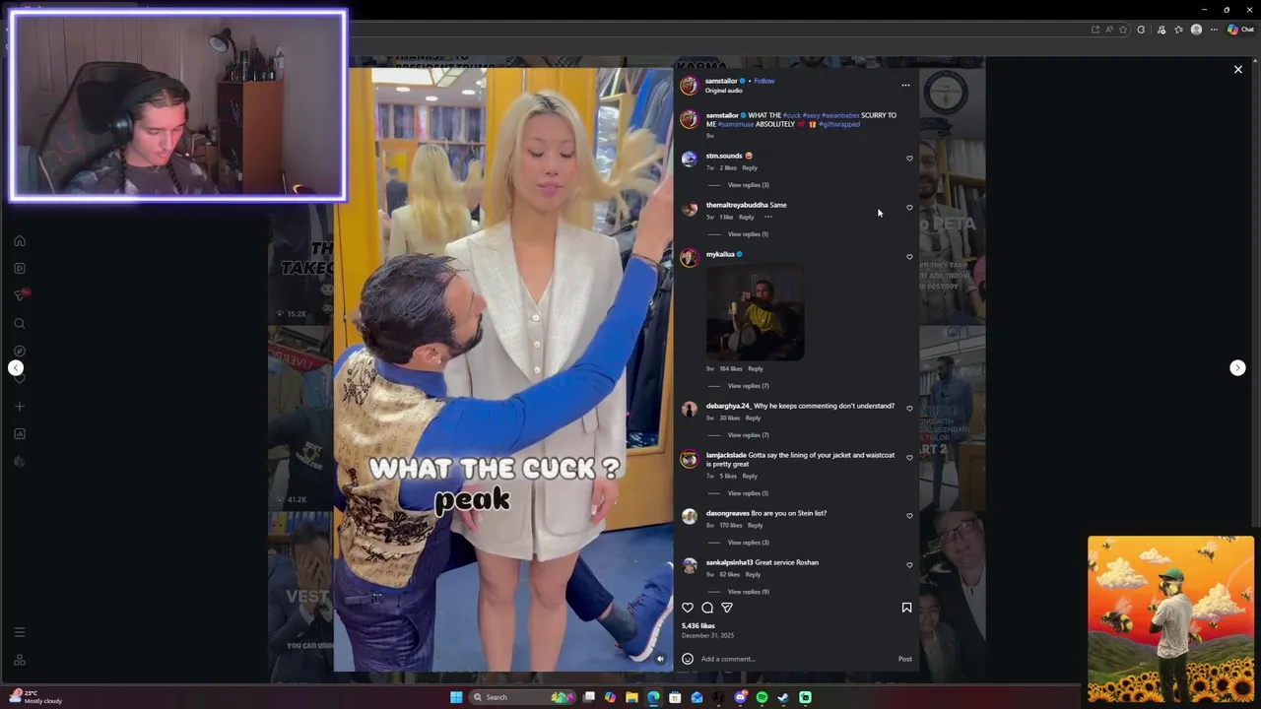The width and height of the screenshot is (1261, 709).
Task: Expand replies under stm.sounds comment
Action: point(748,185)
